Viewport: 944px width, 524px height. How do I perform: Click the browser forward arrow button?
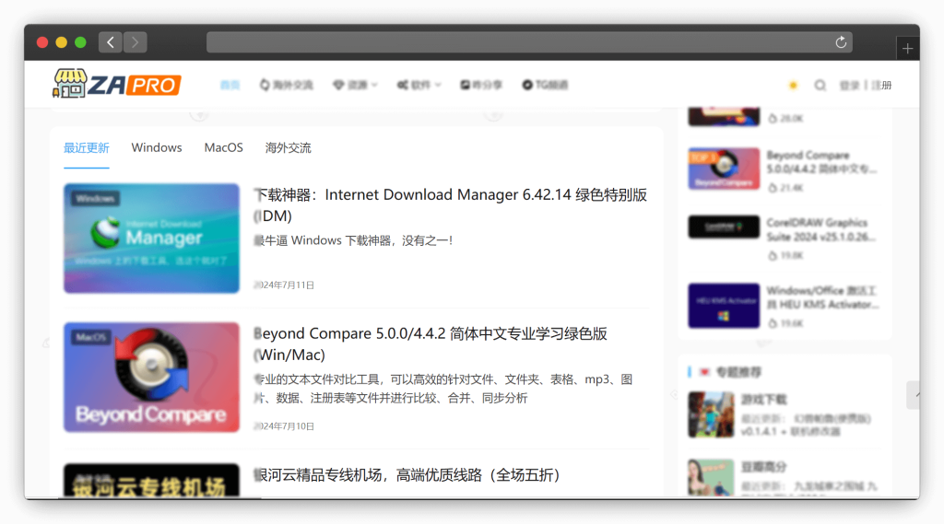click(x=135, y=42)
